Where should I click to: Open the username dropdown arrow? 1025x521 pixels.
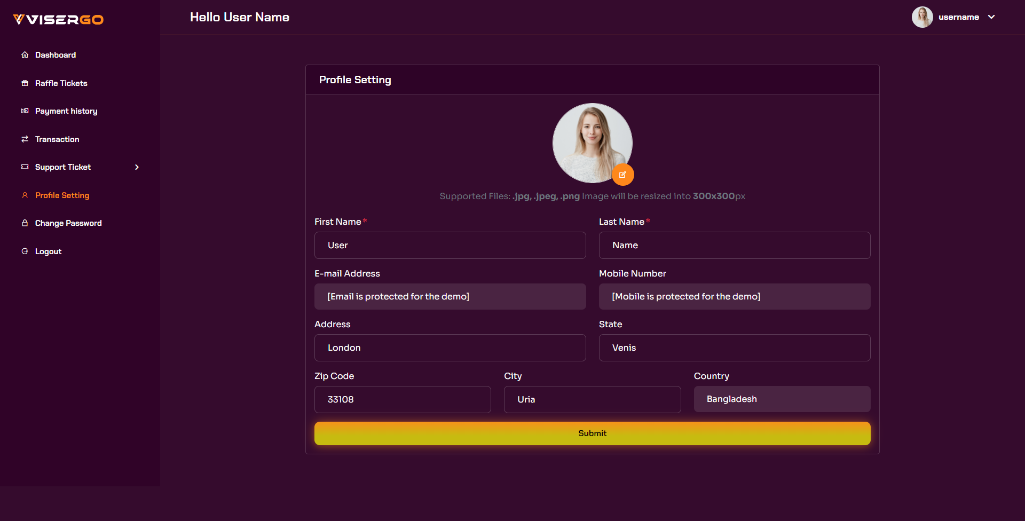click(x=991, y=17)
